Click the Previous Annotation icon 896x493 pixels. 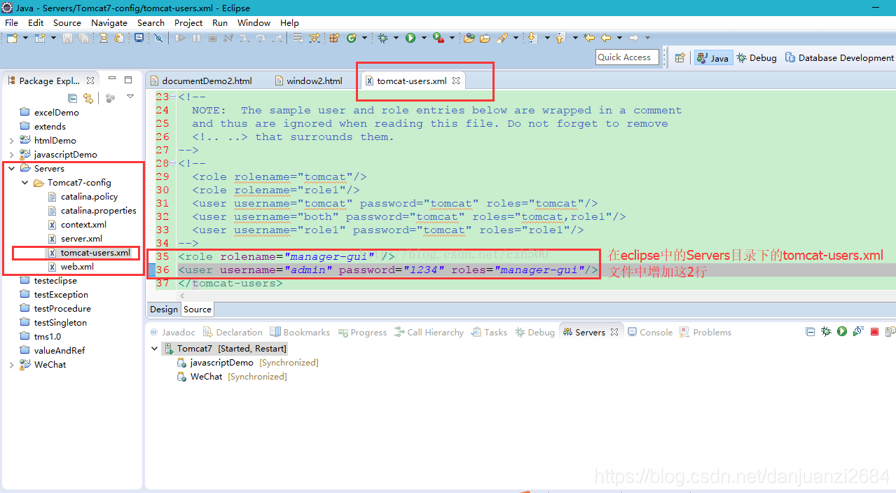(x=560, y=38)
